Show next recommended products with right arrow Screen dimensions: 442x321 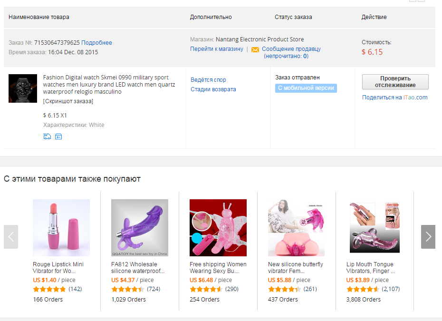pos(428,237)
